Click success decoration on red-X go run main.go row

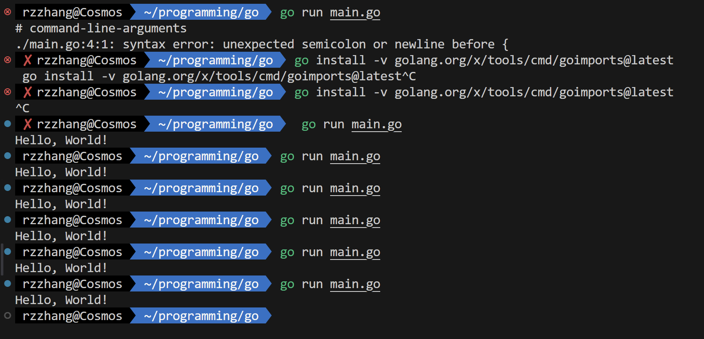tap(8, 124)
